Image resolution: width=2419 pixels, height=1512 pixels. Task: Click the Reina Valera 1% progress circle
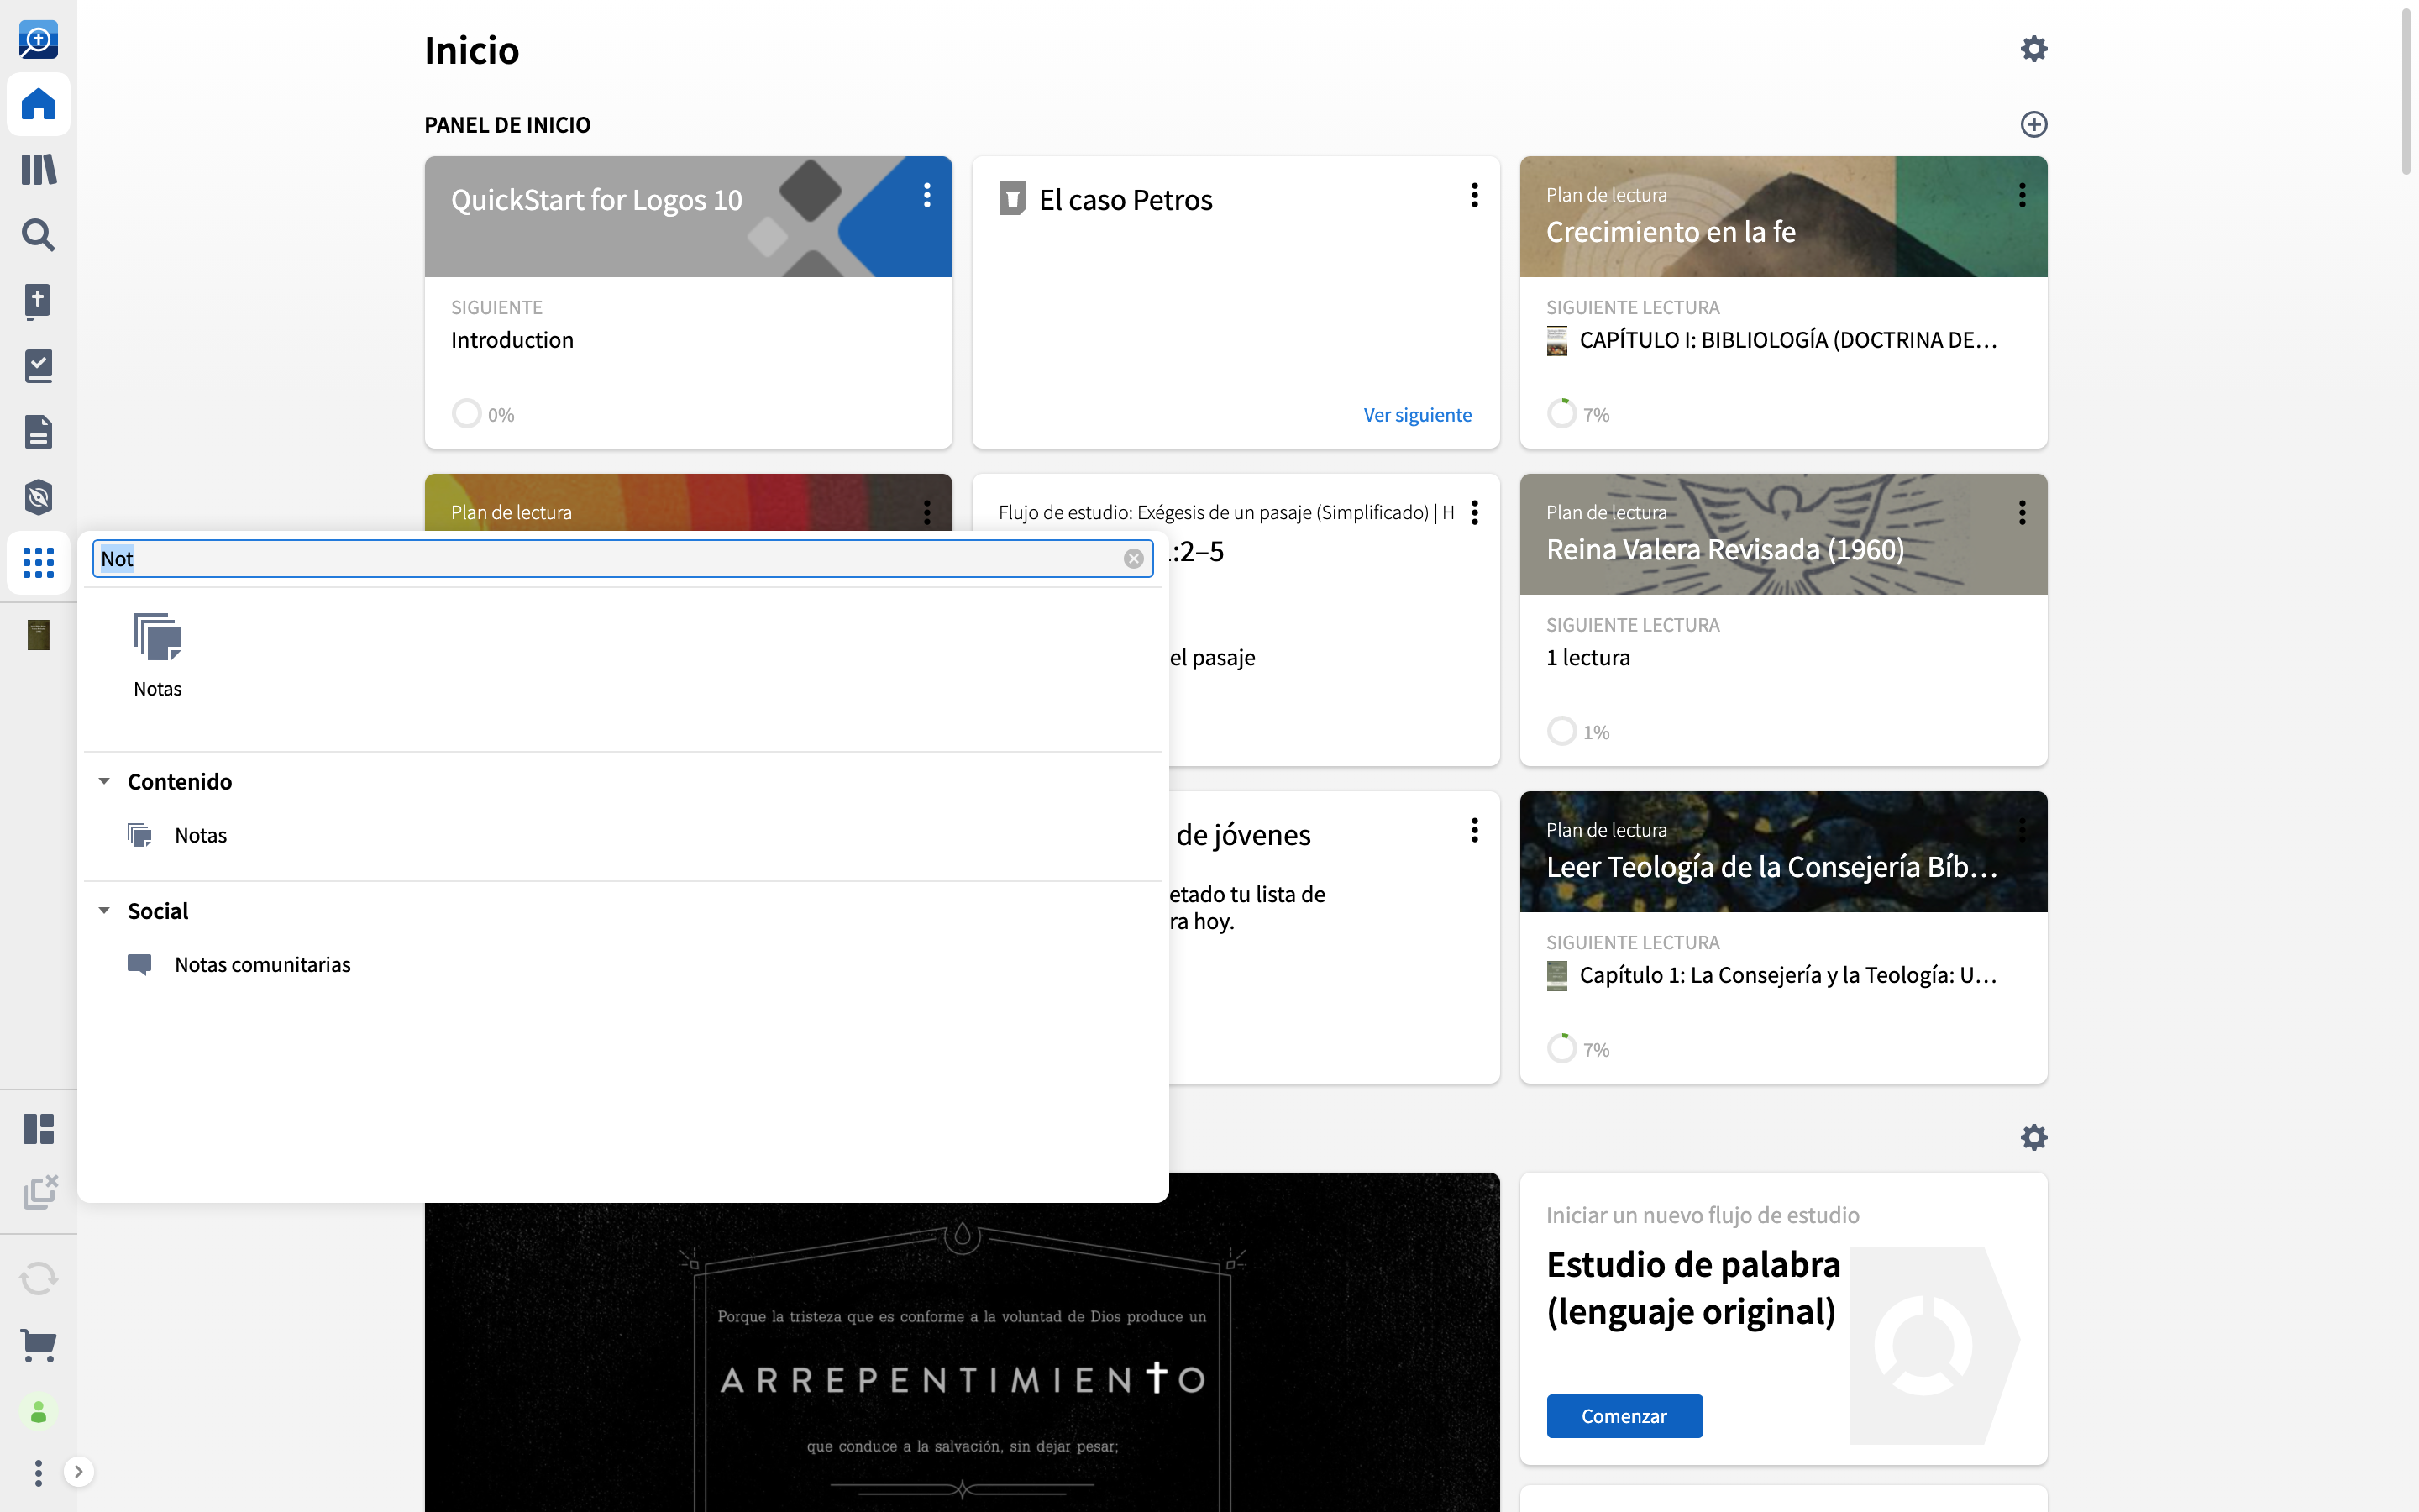1561,731
